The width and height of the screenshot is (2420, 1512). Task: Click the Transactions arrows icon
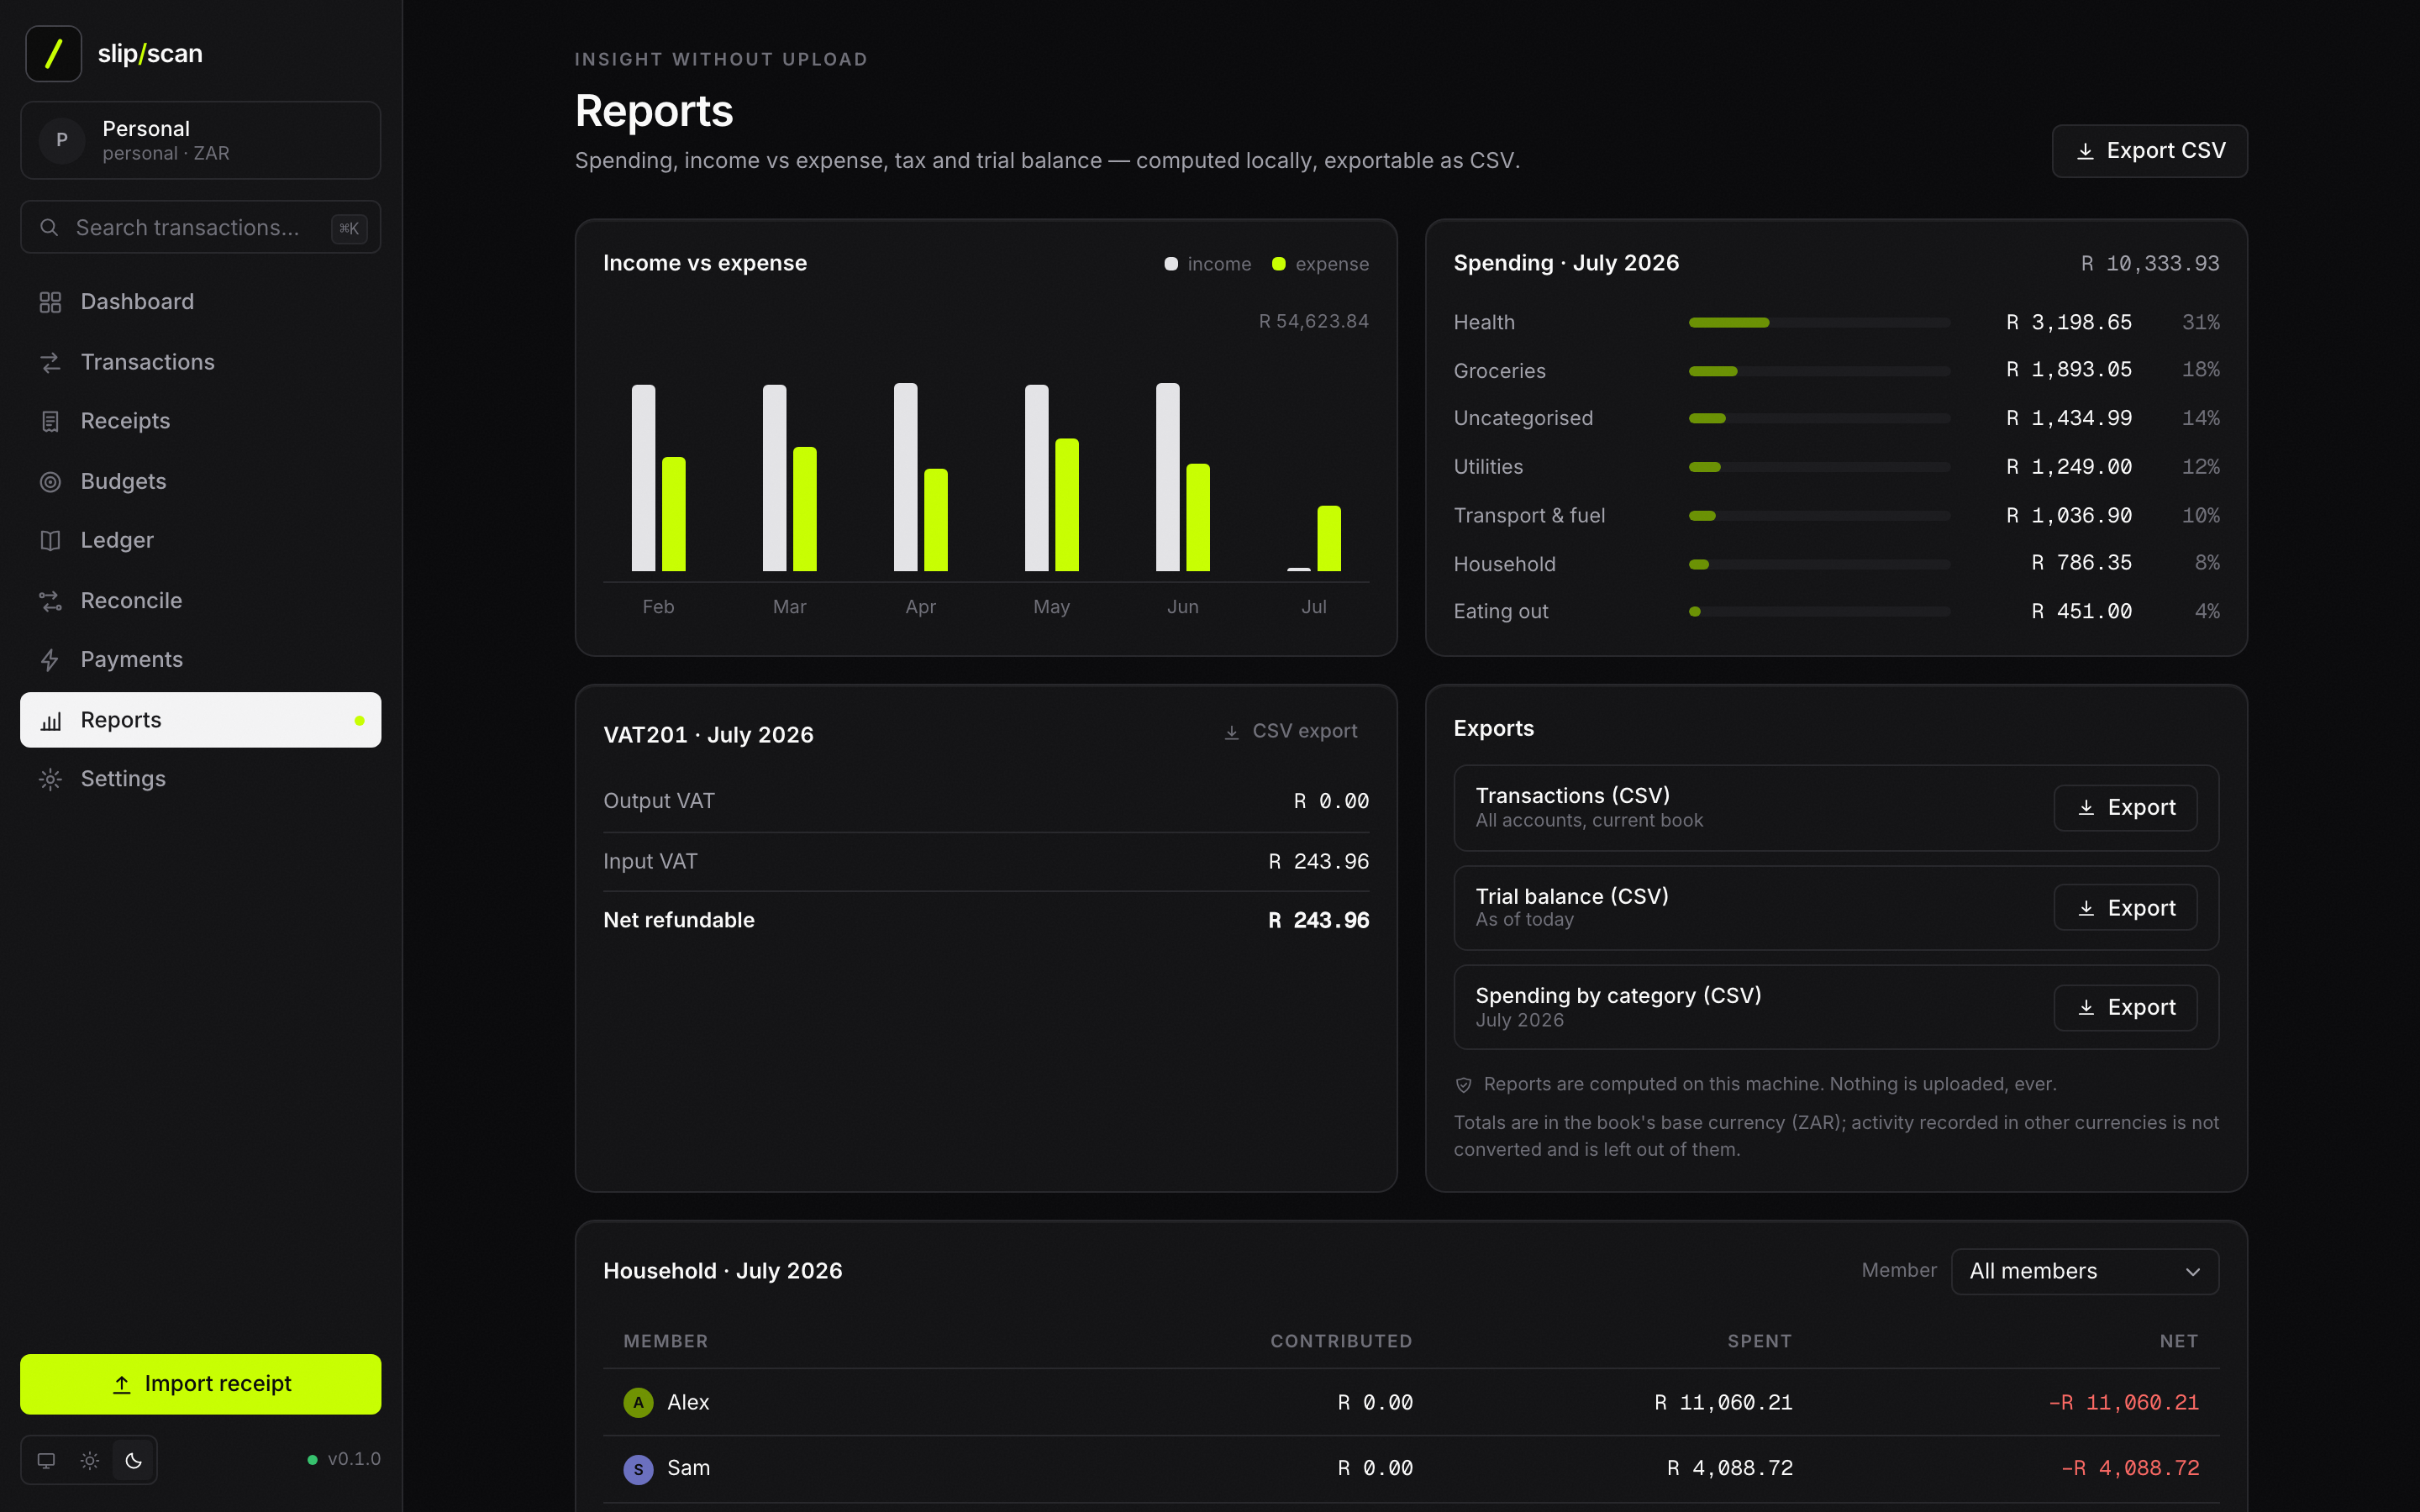point(50,362)
